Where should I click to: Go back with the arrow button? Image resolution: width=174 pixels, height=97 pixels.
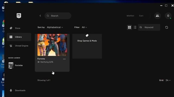[x=40, y=16]
